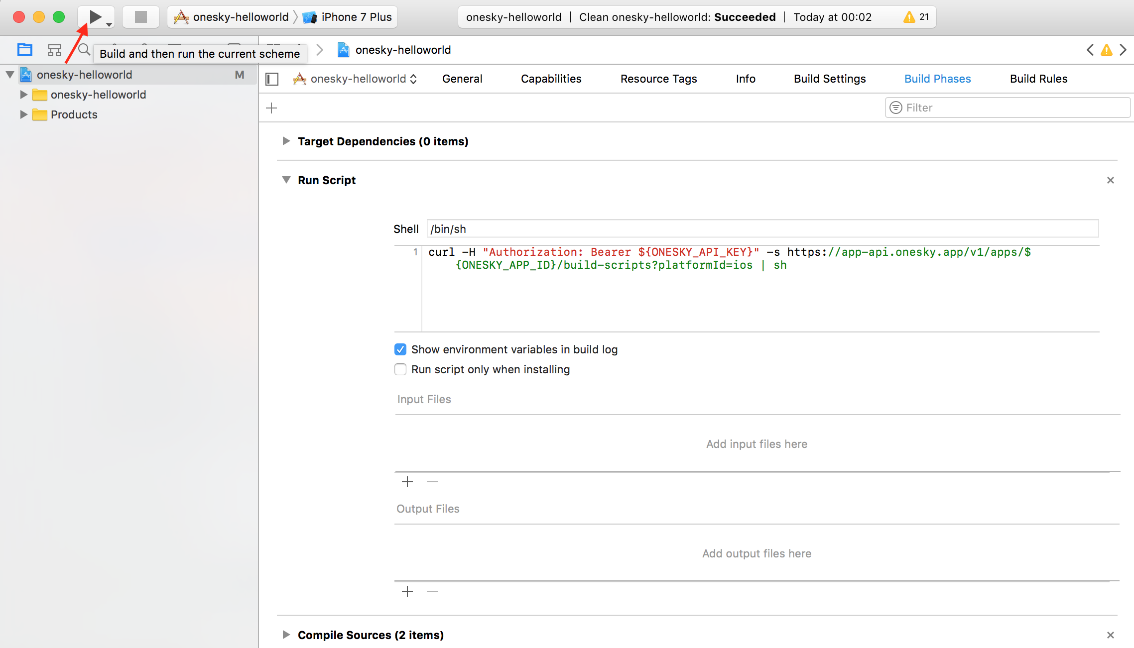This screenshot has height=648, width=1134.
Task: Open the Resource Tags tab
Action: [x=658, y=79]
